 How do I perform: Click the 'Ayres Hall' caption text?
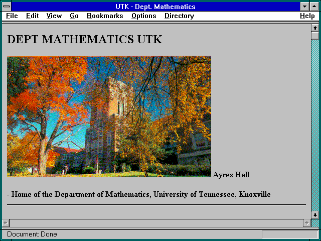coord(231,175)
